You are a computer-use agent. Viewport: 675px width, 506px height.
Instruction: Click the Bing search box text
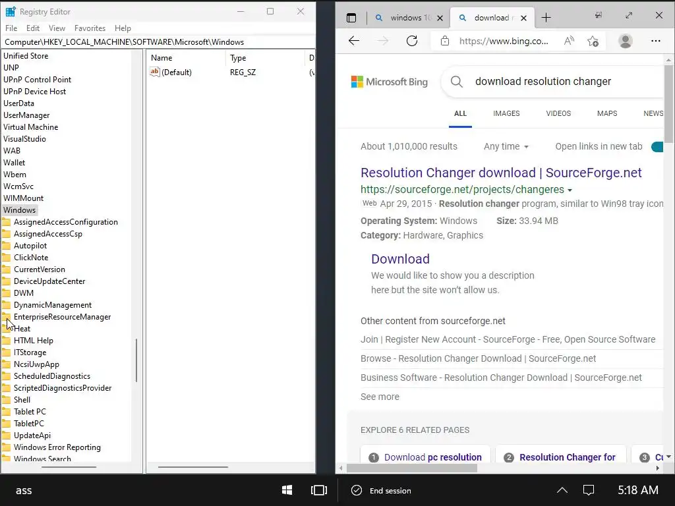coord(543,81)
